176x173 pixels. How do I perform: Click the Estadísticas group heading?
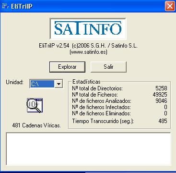(86, 82)
